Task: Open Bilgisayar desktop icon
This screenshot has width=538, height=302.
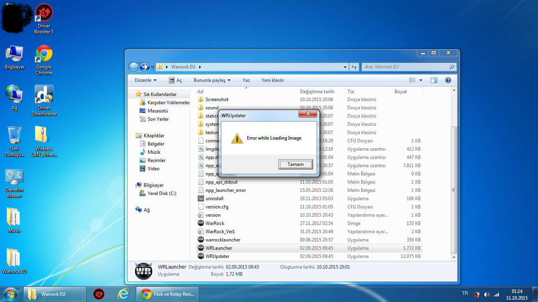Action: (15, 57)
